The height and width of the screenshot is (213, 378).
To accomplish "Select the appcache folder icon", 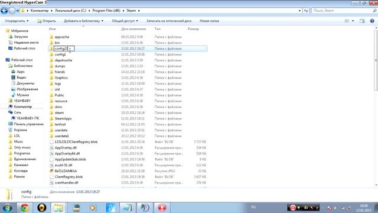I will 51,37.
